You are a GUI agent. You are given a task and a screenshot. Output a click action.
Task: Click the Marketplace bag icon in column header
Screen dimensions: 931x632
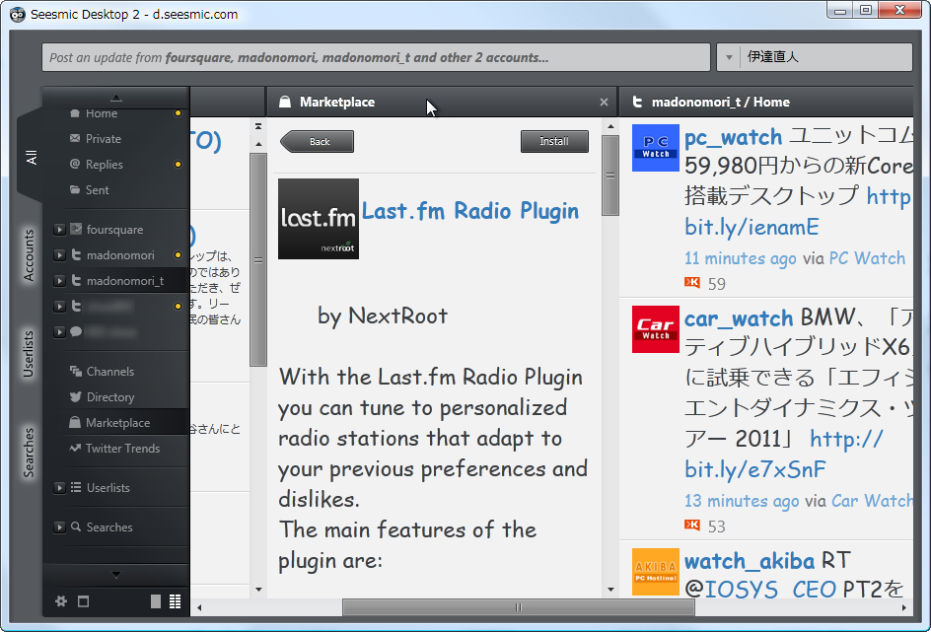pos(285,103)
